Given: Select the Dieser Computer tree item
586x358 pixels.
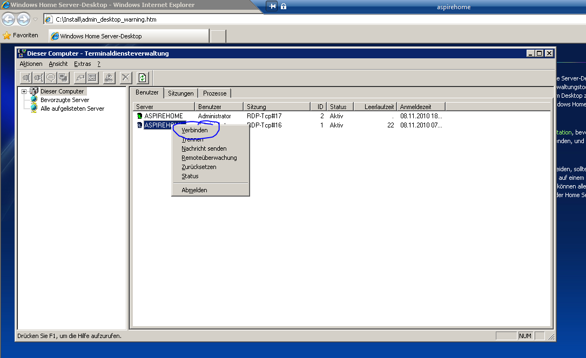Looking at the screenshot, I should coord(62,91).
